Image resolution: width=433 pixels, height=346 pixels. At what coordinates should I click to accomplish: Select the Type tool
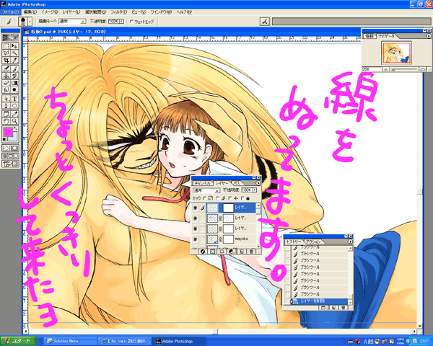click(x=14, y=99)
